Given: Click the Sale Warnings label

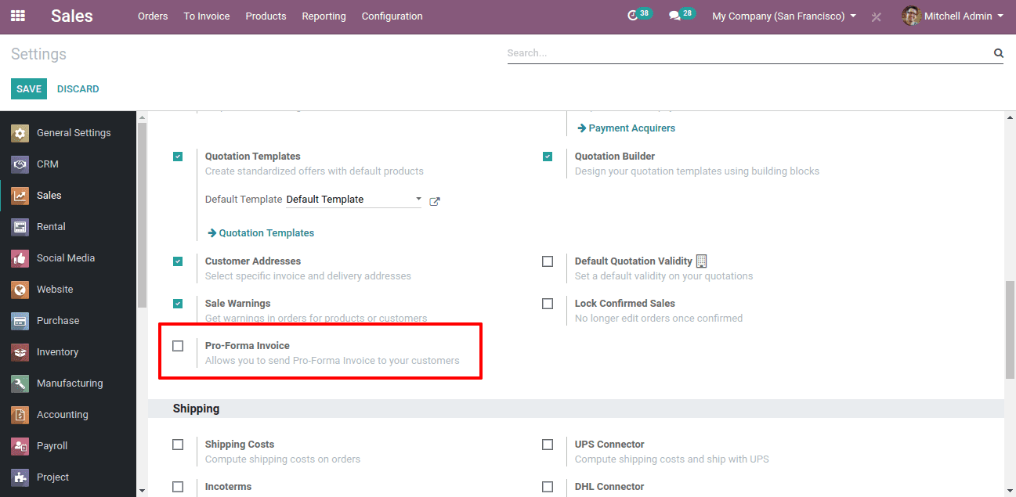Looking at the screenshot, I should click(238, 303).
